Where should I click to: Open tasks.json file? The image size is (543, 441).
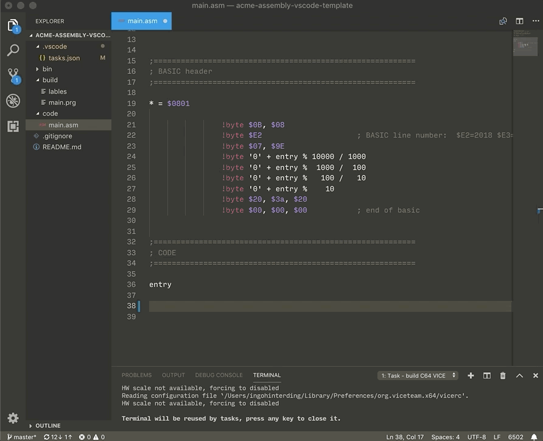(x=68, y=58)
